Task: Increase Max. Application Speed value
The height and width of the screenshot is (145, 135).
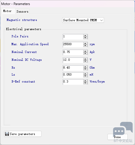Action: 85,43
